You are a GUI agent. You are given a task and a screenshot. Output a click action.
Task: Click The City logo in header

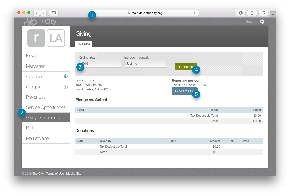40,22
